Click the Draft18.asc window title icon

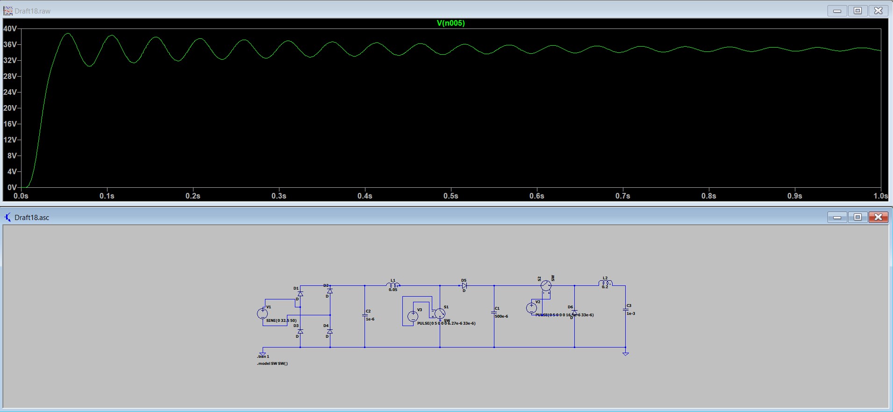(8, 217)
